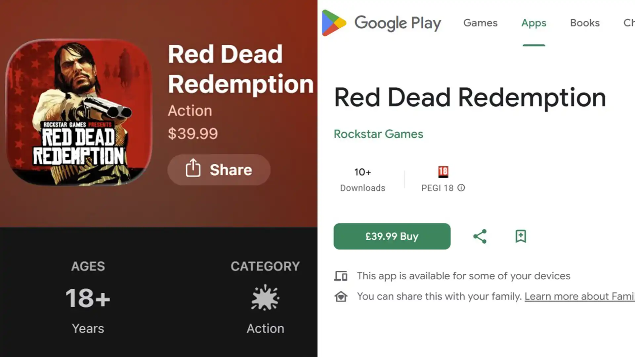635x357 pixels.
Task: Click the Google Play logo
Action: click(x=380, y=22)
